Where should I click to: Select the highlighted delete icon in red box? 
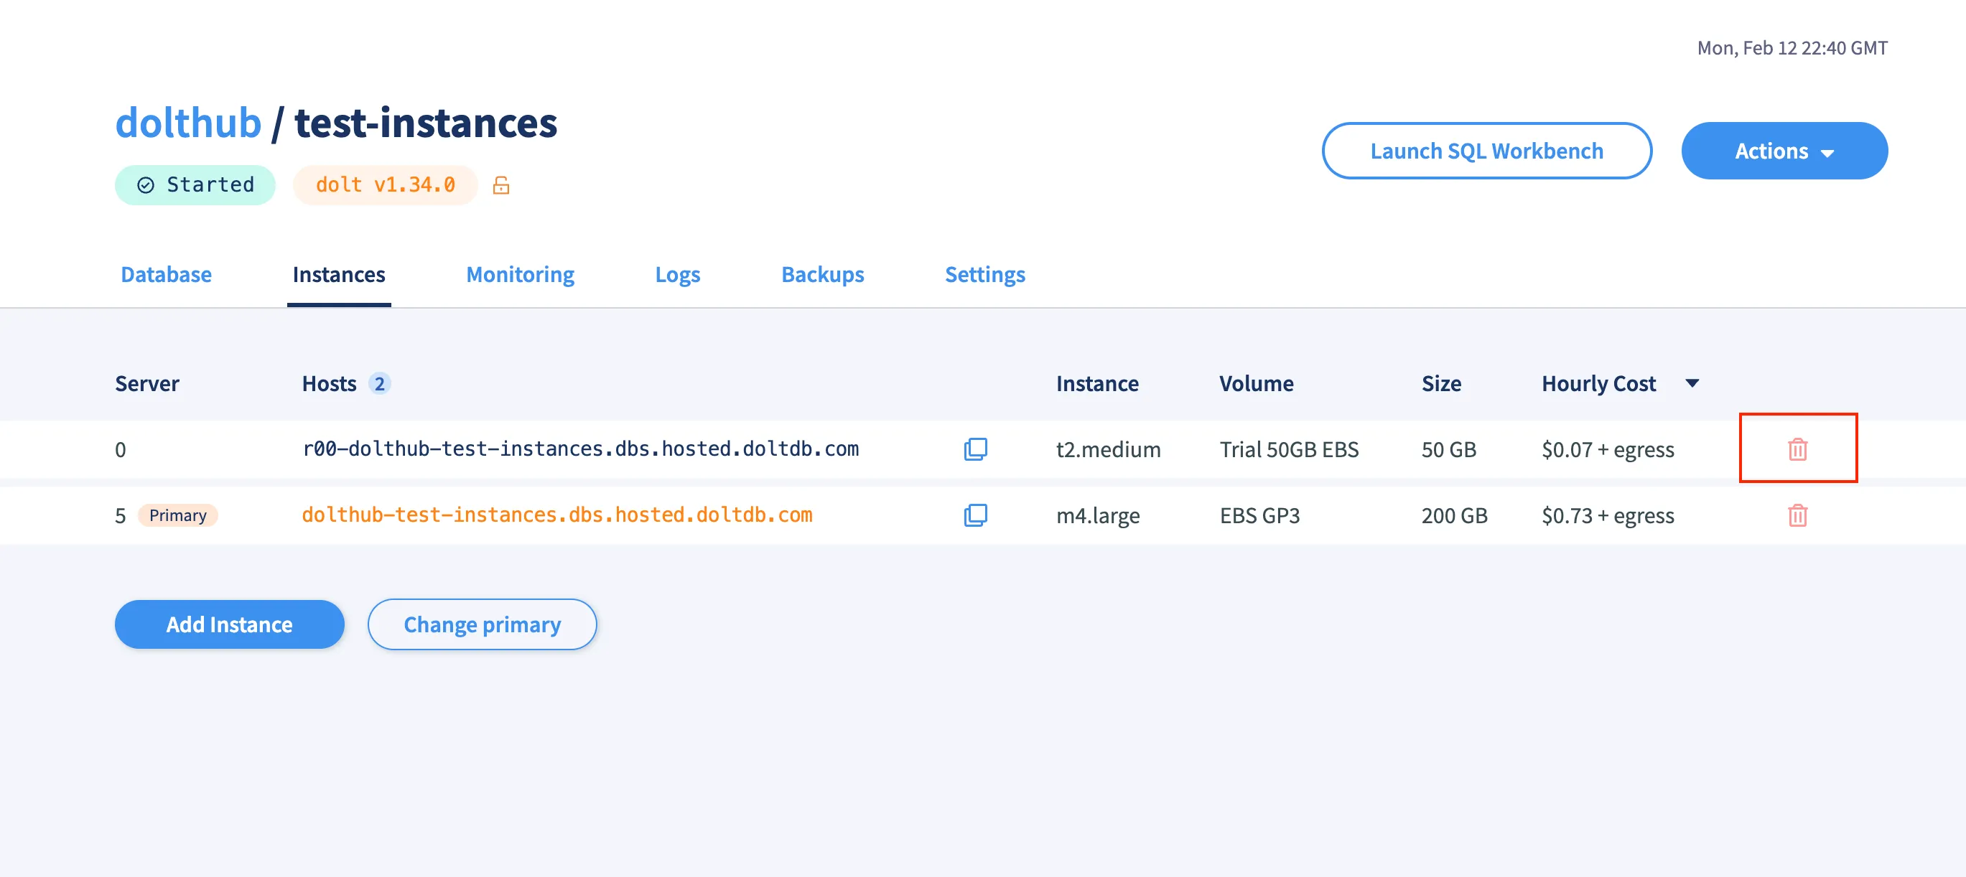click(x=1797, y=449)
